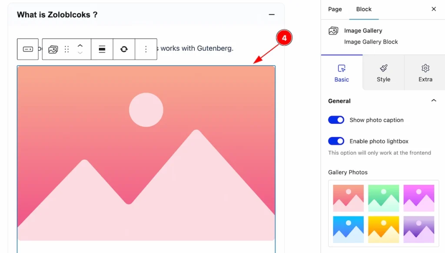Click the "What is Zoloblcoks ?" heading
Image resolution: width=445 pixels, height=253 pixels.
coord(57,15)
